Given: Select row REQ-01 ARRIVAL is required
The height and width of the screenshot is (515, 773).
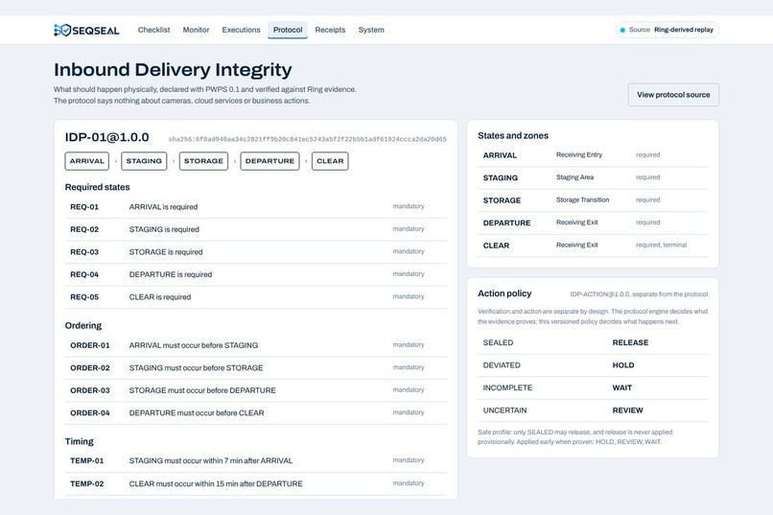Looking at the screenshot, I should pos(256,207).
